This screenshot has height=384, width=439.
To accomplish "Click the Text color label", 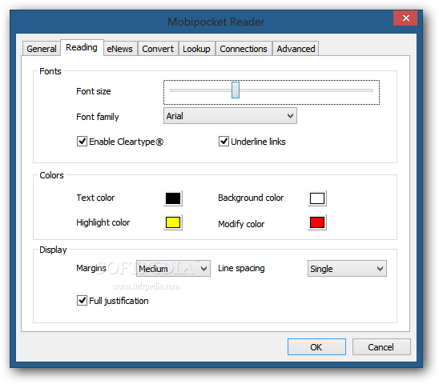I will point(95,198).
